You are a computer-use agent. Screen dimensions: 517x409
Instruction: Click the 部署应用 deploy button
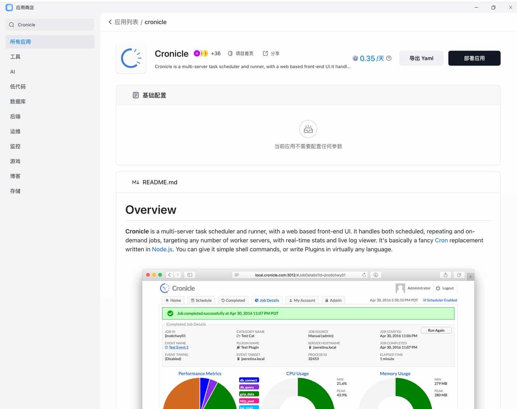point(474,58)
